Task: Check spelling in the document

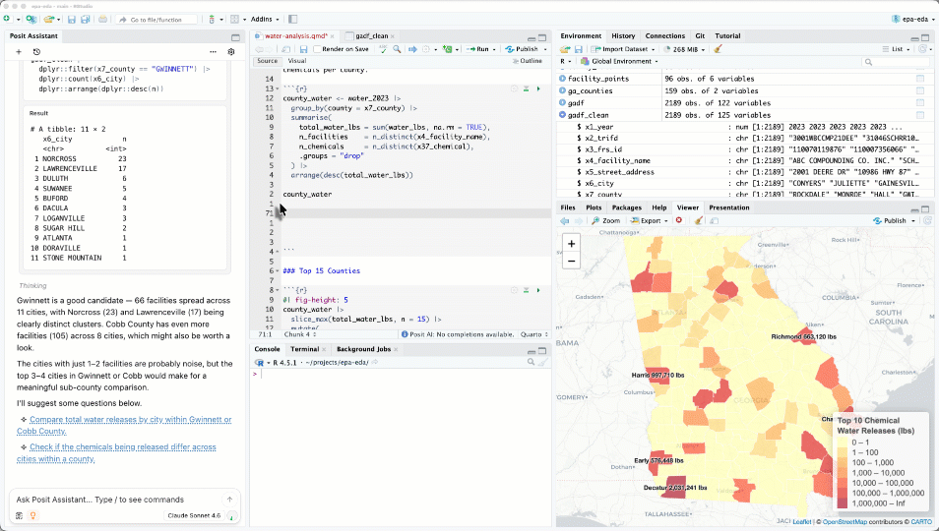Action: [383, 49]
